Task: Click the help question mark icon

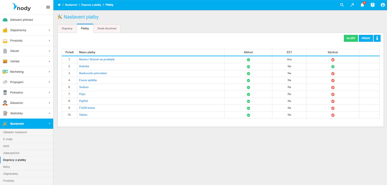Action: 372,5
